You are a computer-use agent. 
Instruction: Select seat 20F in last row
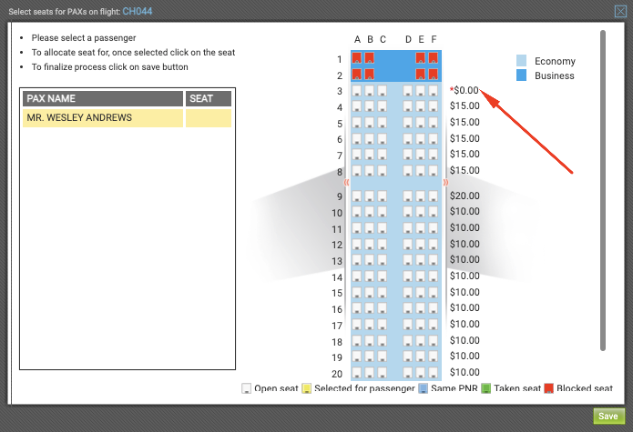coord(434,373)
